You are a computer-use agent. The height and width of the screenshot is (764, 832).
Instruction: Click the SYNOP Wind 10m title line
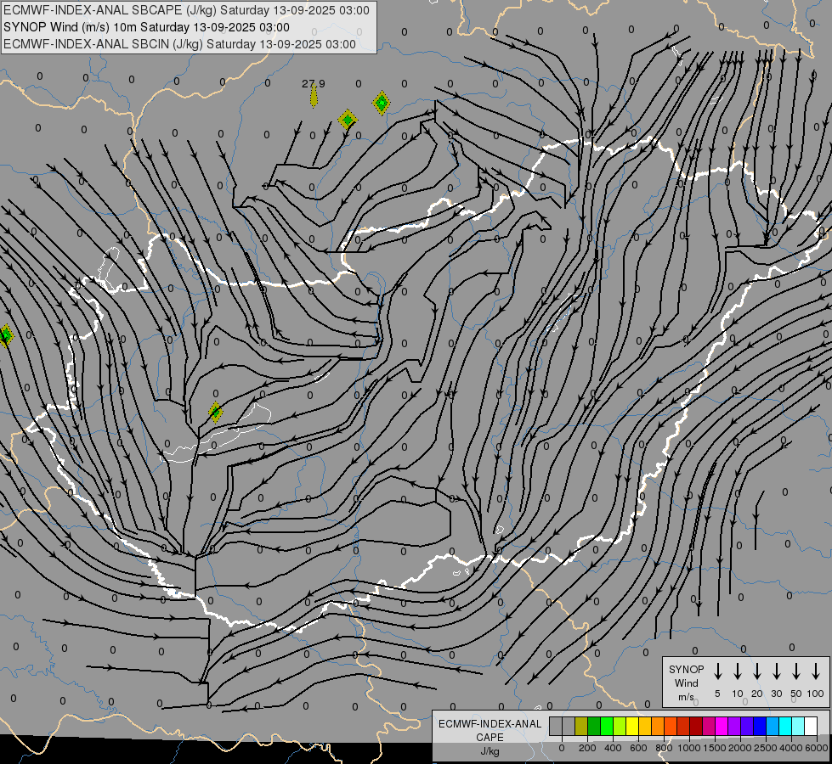pos(146,27)
